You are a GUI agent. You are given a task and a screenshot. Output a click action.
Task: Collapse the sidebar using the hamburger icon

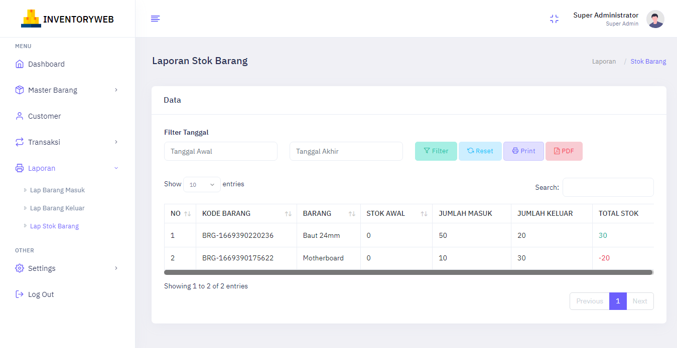tap(155, 19)
